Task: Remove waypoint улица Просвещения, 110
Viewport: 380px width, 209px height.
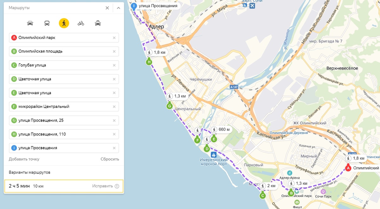Action: pyautogui.click(x=114, y=134)
